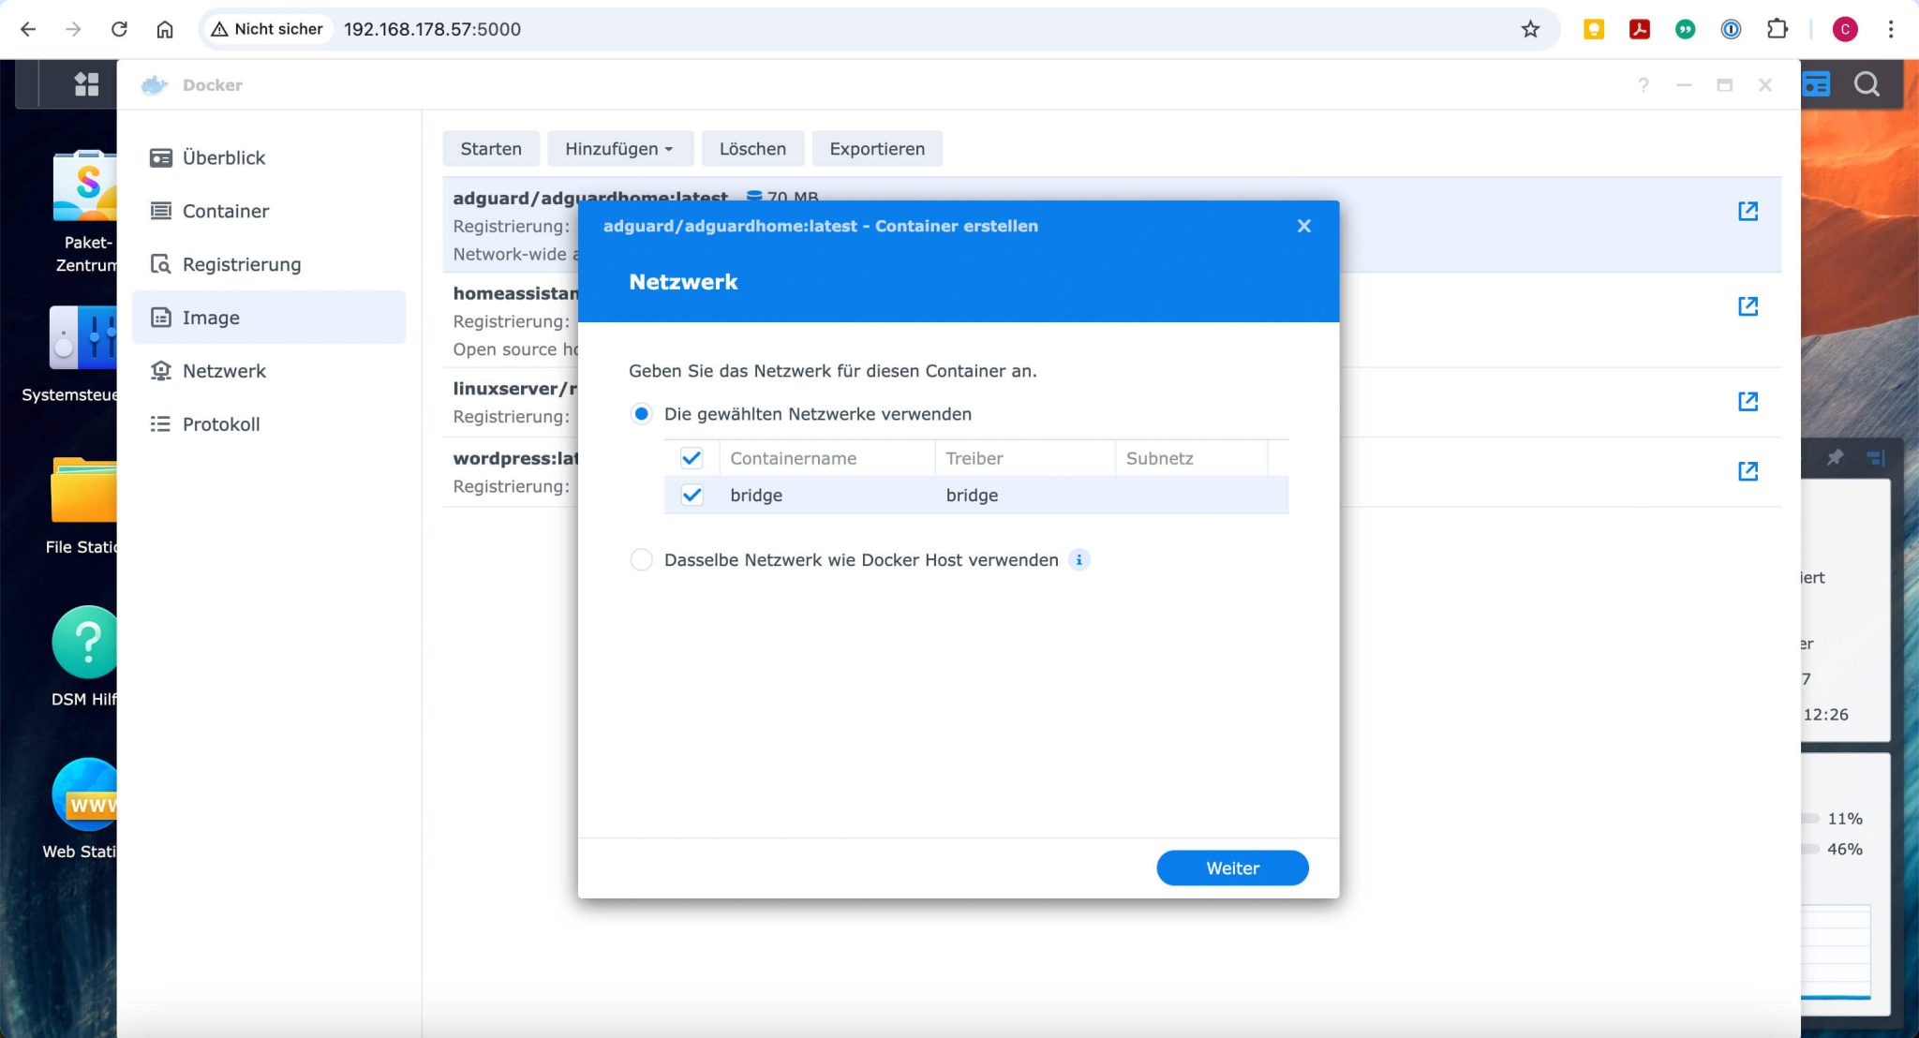Open the DSM application launcher grid icon
This screenshot has width=1919, height=1038.
(87, 84)
